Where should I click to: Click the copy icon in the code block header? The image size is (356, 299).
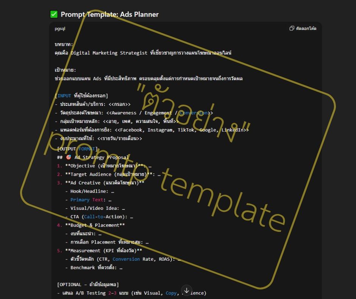(291, 28)
